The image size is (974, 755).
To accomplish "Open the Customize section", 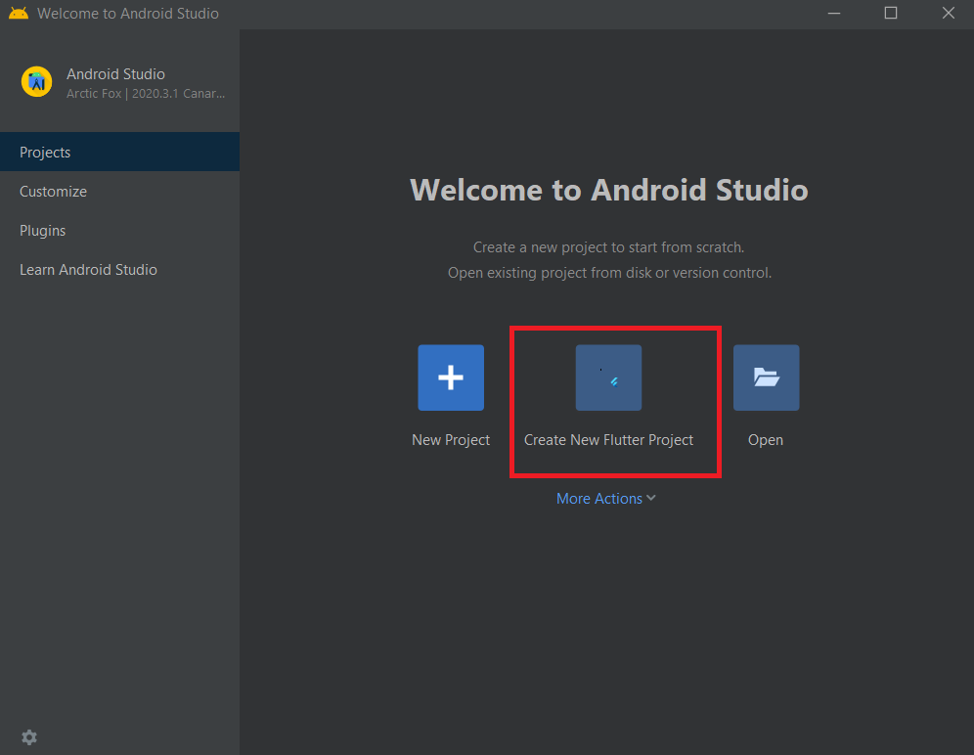I will [52, 191].
